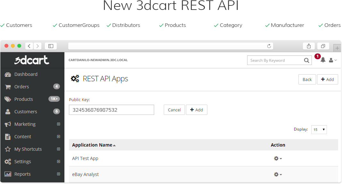Open action gear dropdown for eBay Analyst
Image resolution: width=342 pixels, height=184 pixels.
(278, 174)
